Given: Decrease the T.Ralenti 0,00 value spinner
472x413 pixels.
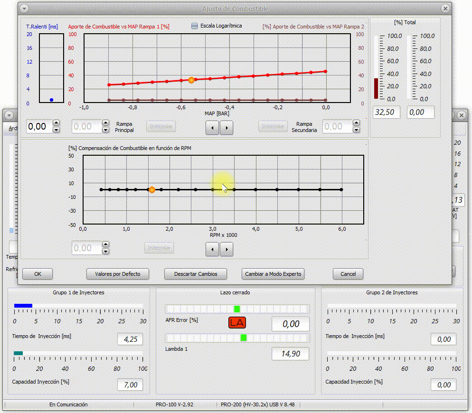Looking at the screenshot, I should click(57, 130).
